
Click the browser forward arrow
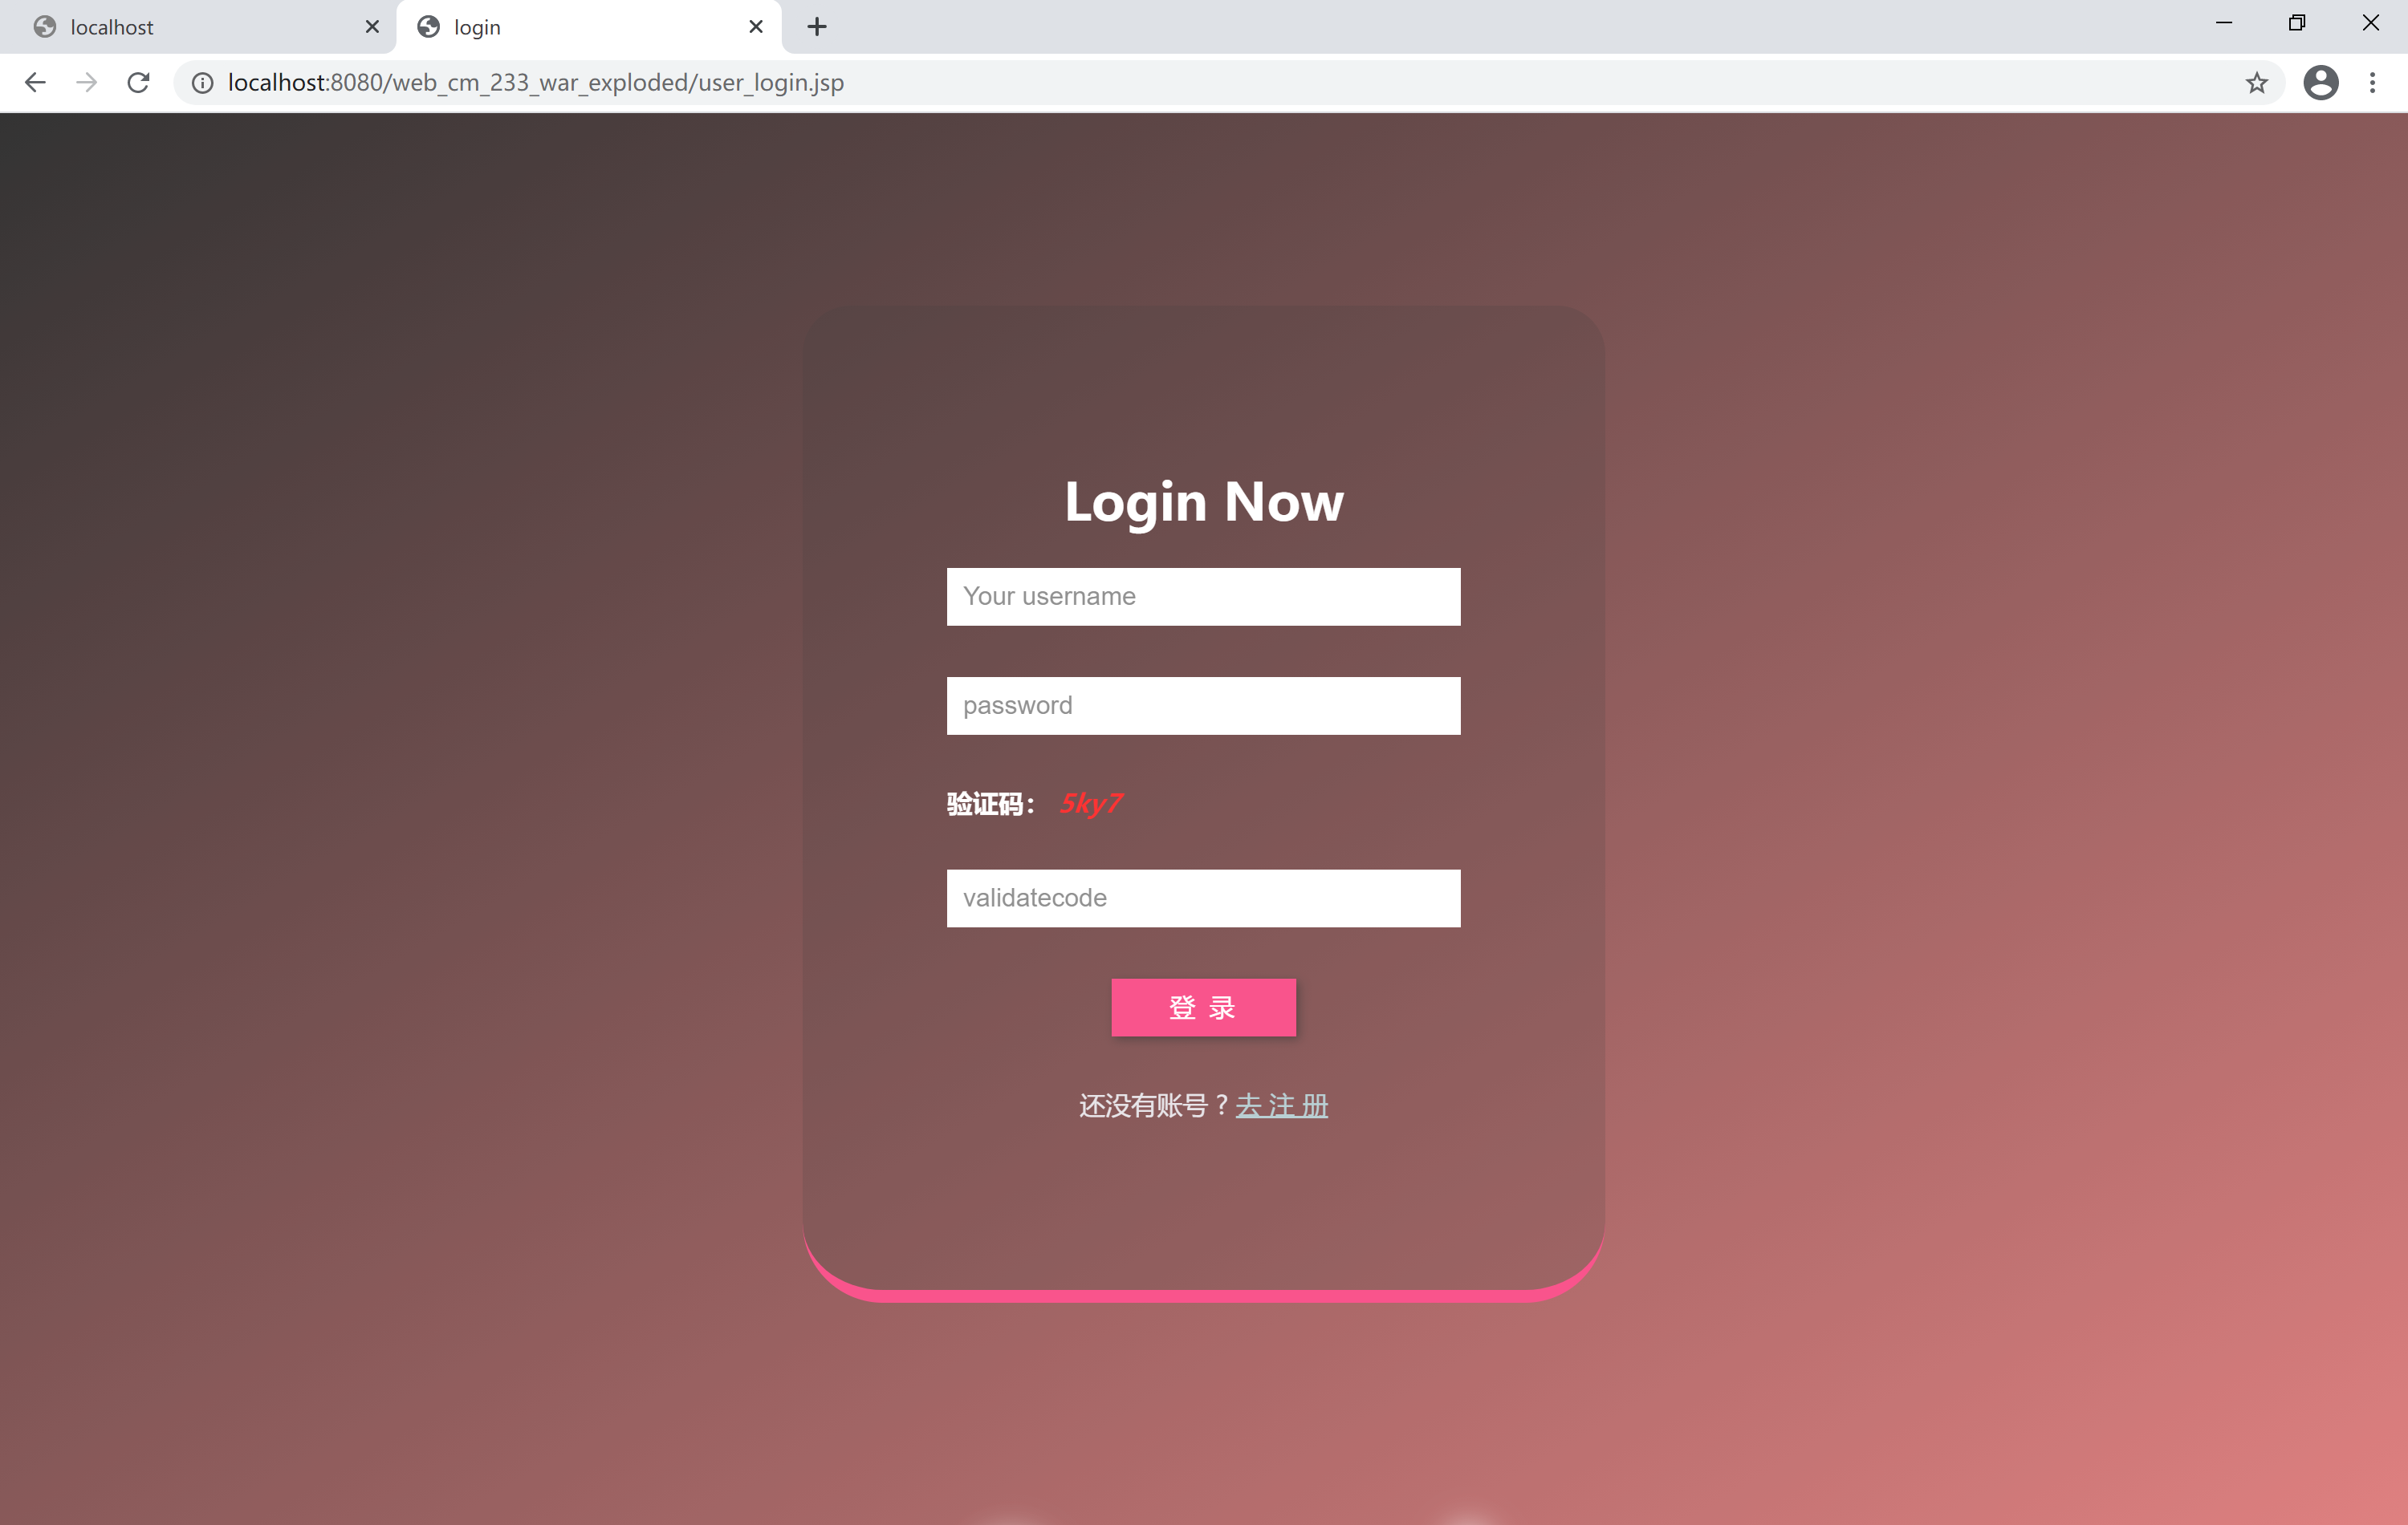(87, 83)
